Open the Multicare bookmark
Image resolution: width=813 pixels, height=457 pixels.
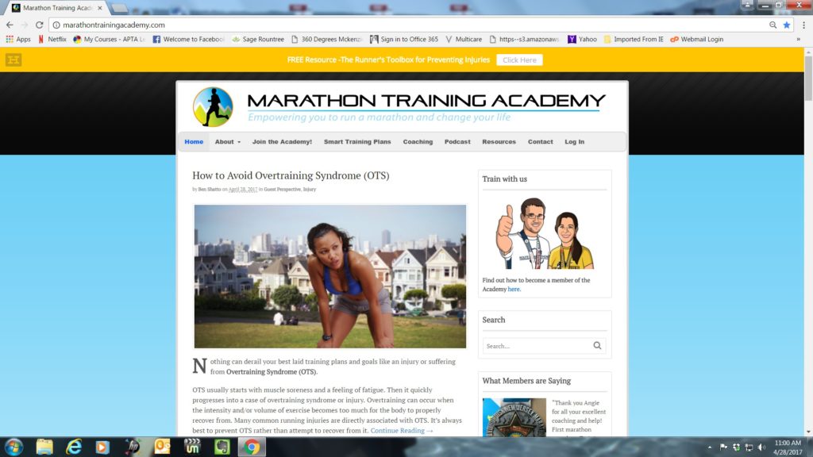tap(464, 40)
